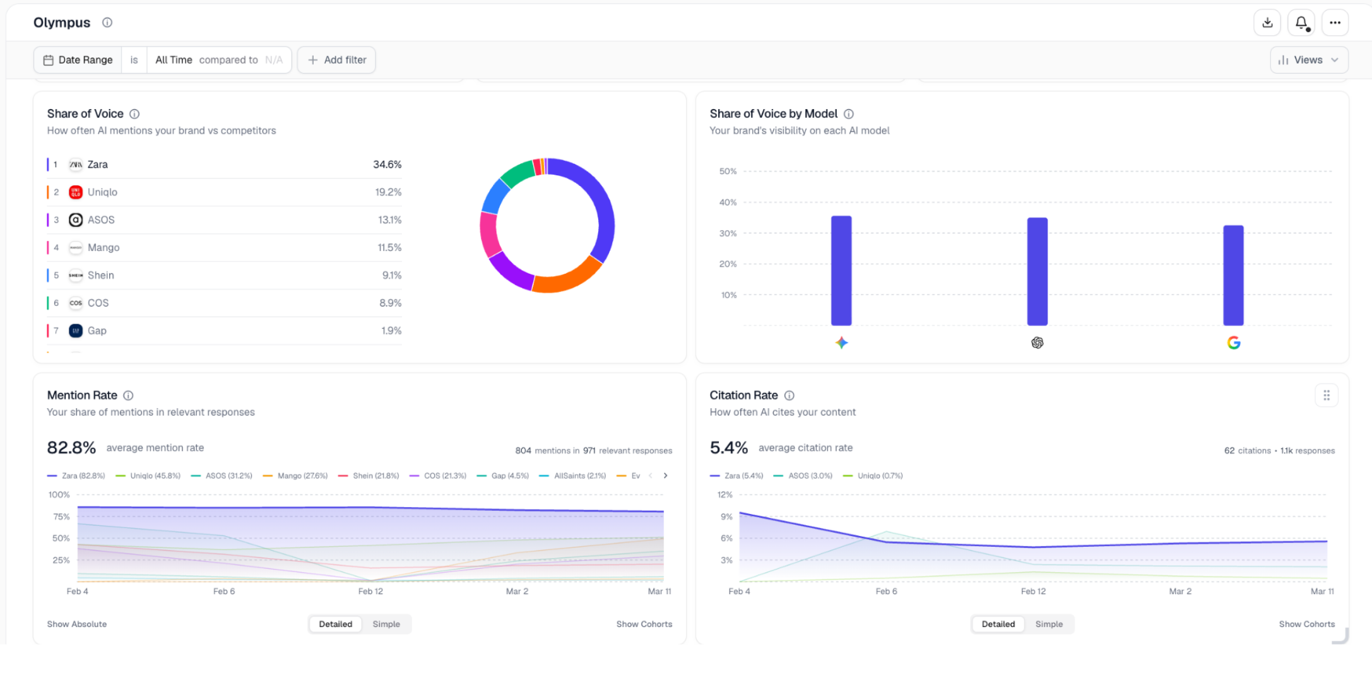Click the orange Uniqlo donut segment
Screen dimensions: 1372x690
click(x=568, y=278)
